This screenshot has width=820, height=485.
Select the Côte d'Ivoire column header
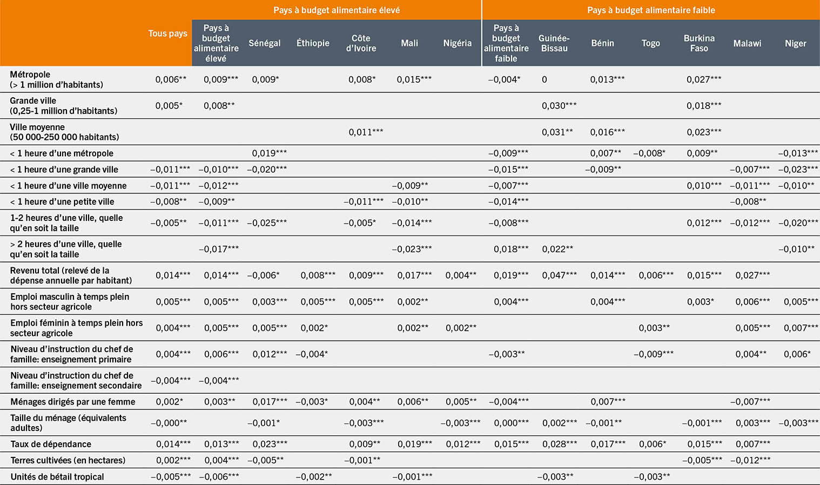(361, 43)
